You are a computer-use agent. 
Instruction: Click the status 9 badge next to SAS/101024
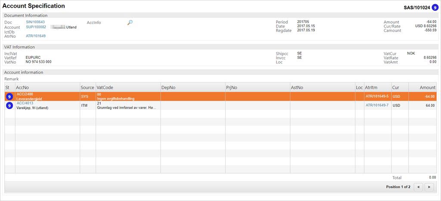[435, 7]
